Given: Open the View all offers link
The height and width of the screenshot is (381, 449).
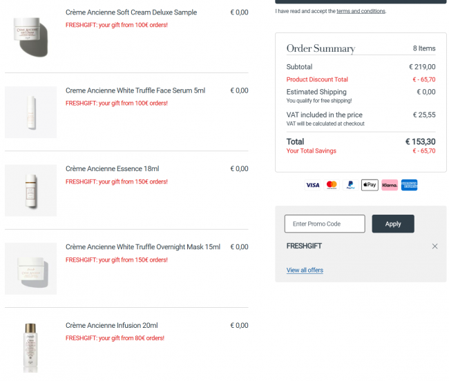Looking at the screenshot, I should click(305, 270).
